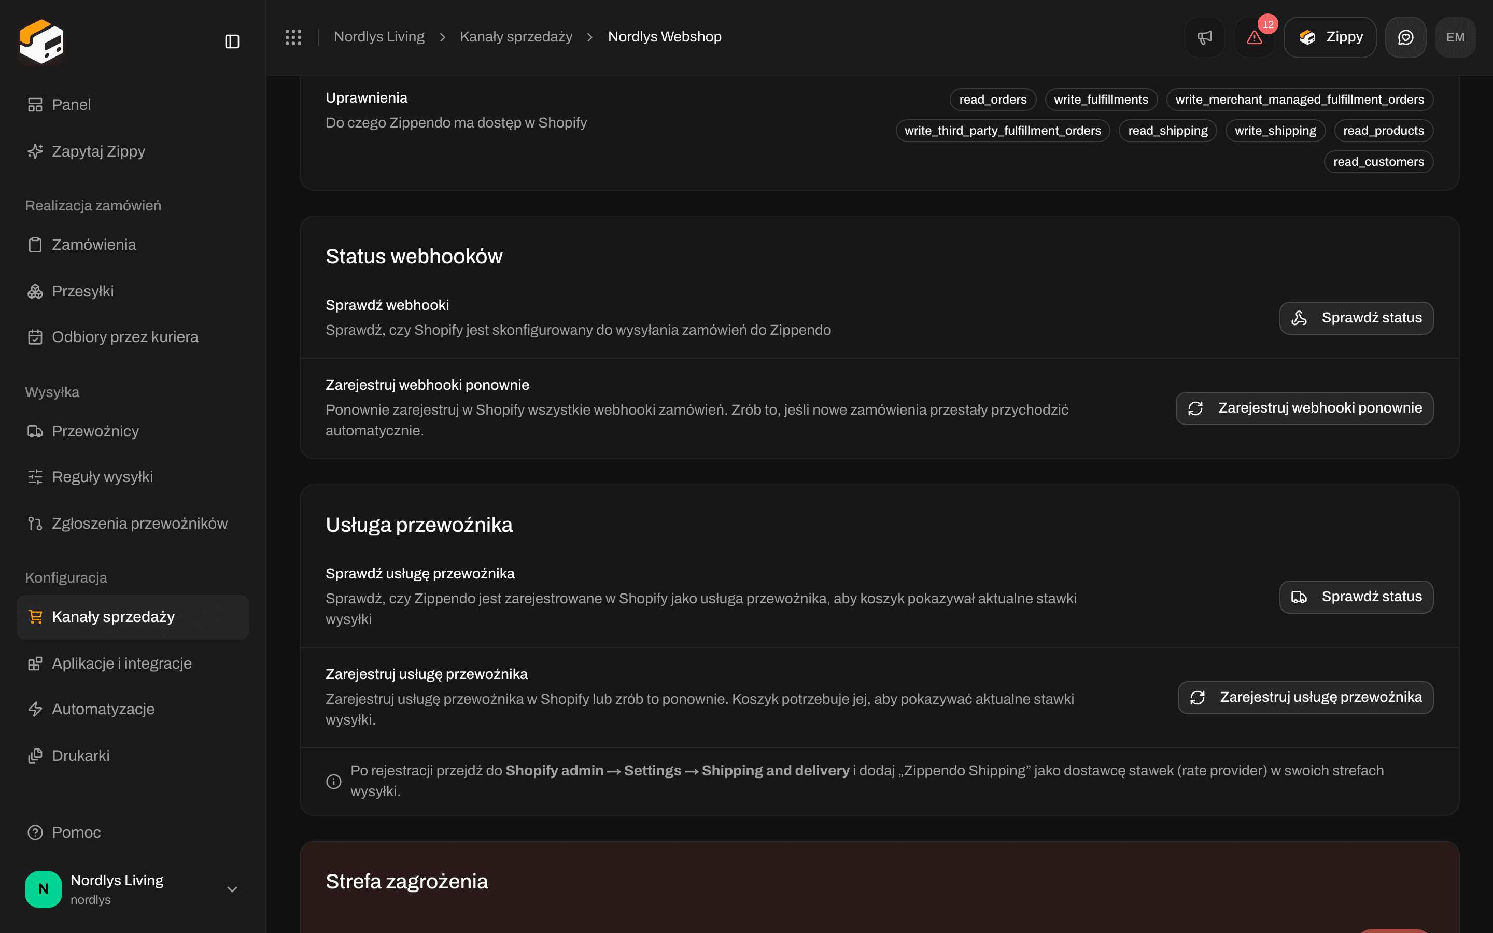
Task: Open Reguły wysyłki in sidebar
Action: [x=133, y=477]
